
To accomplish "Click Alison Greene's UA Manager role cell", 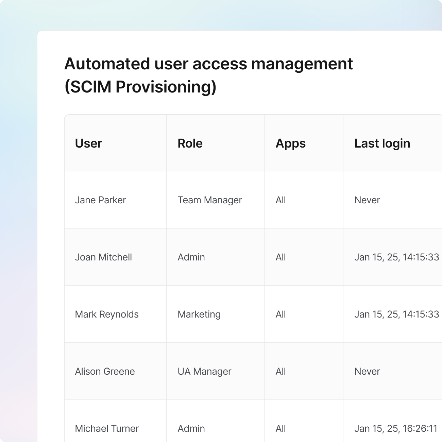I will point(204,371).
